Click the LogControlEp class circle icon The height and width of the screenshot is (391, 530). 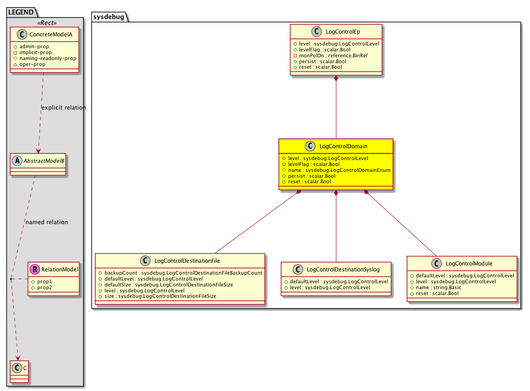pyautogui.click(x=316, y=31)
